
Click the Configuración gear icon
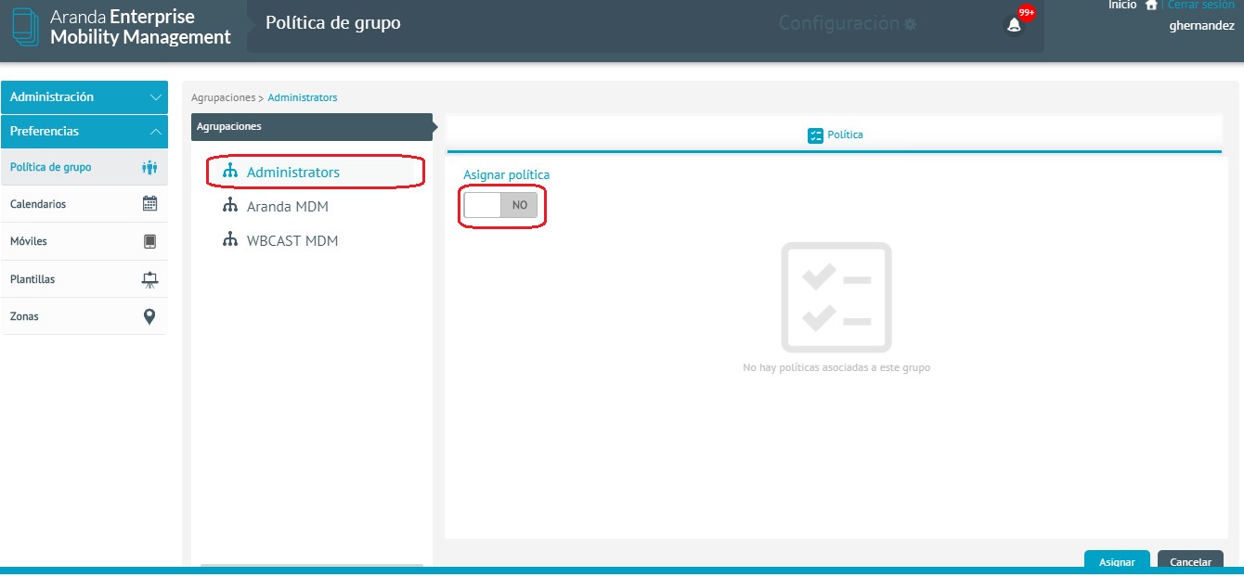pos(910,24)
